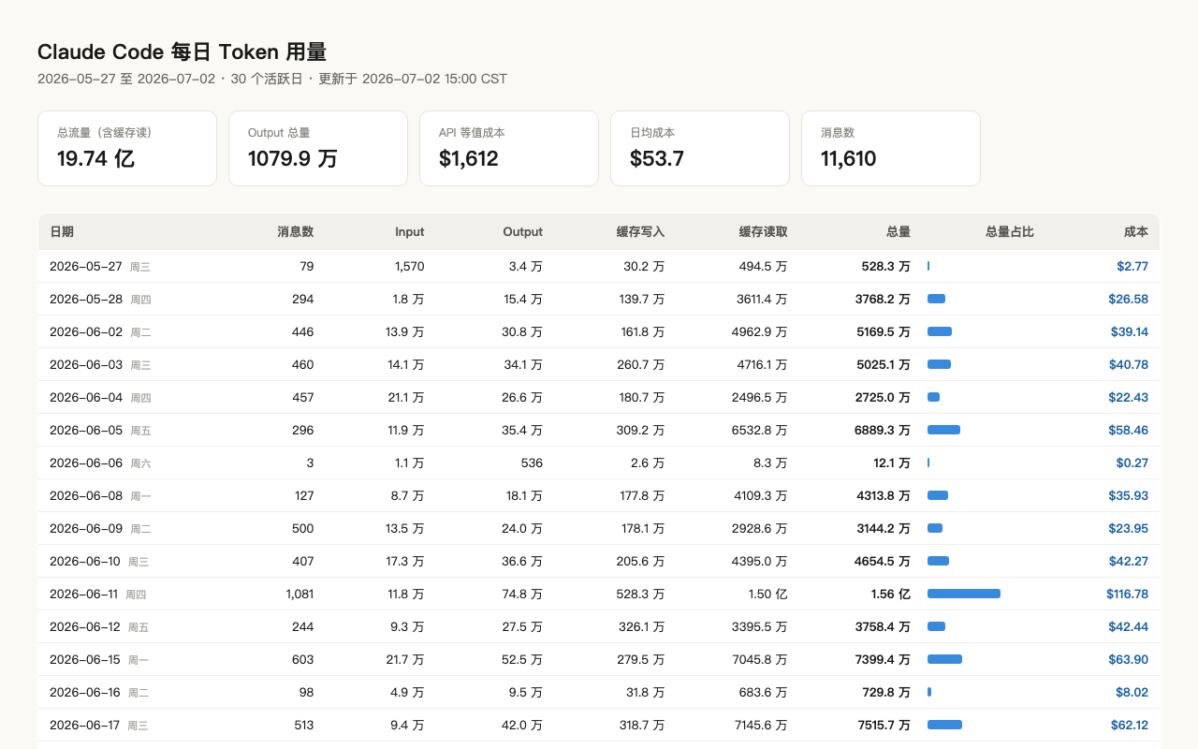Click the cost value $26.58

1129,299
